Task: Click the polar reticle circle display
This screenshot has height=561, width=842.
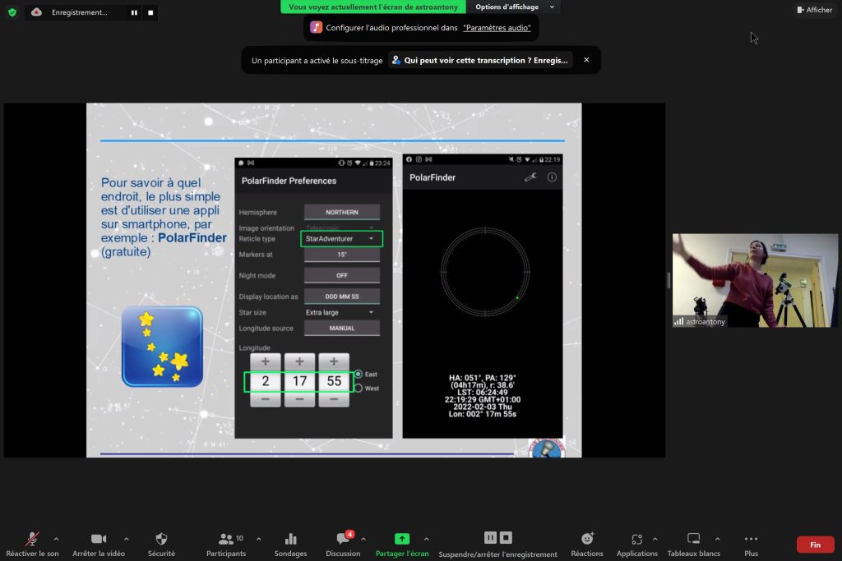Action: click(485, 272)
